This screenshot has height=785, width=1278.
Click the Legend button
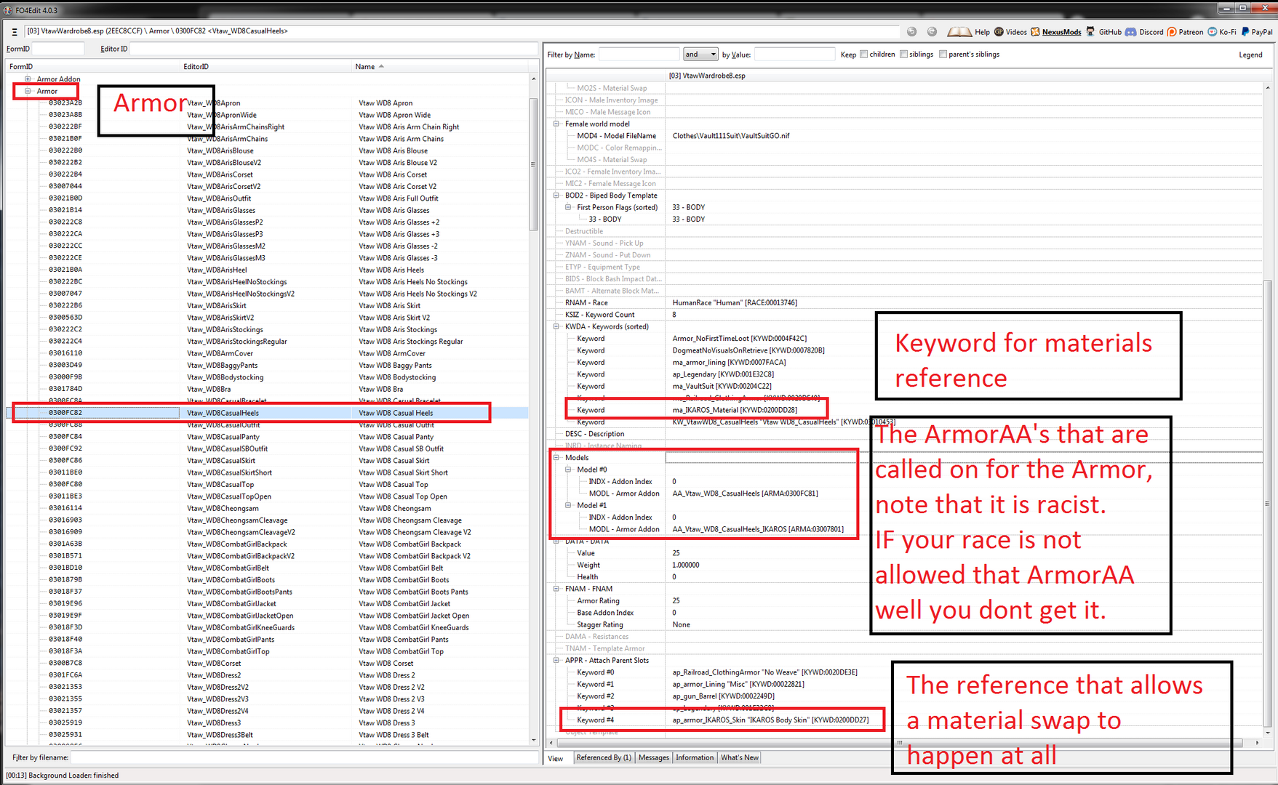coord(1250,55)
